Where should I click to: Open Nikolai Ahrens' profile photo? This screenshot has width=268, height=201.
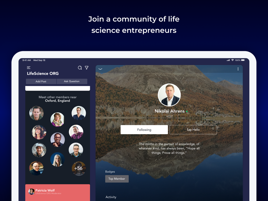(169, 95)
